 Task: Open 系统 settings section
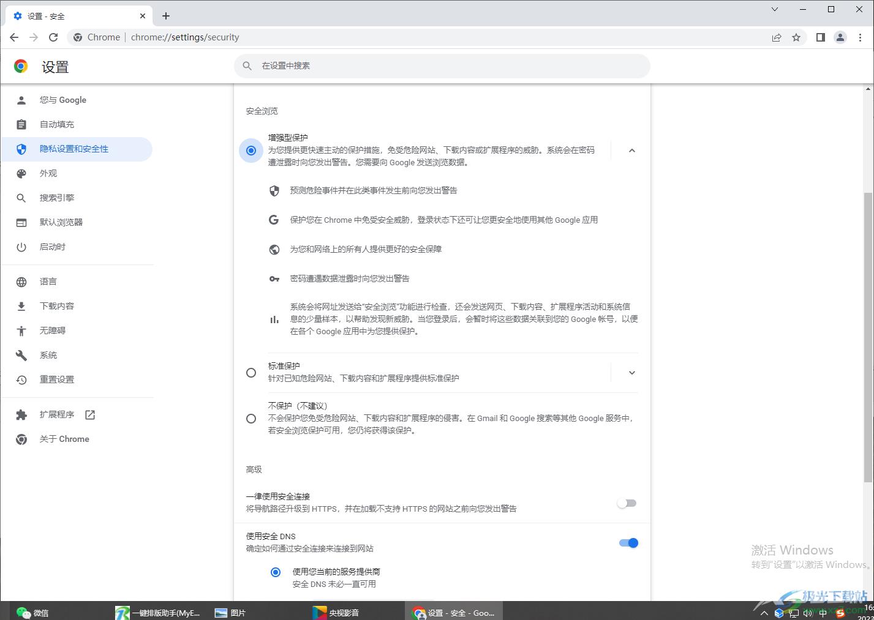[x=77, y=355]
